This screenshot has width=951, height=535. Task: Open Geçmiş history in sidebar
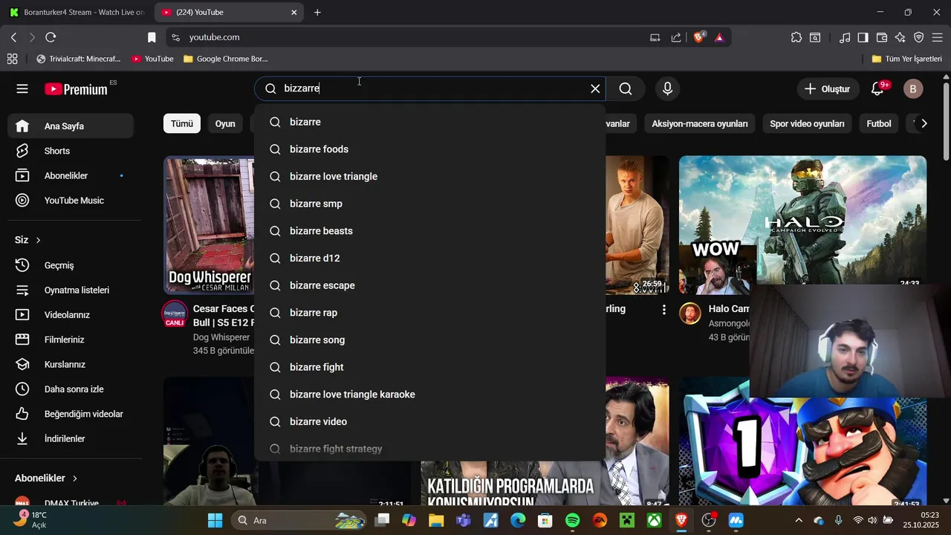[71, 265]
